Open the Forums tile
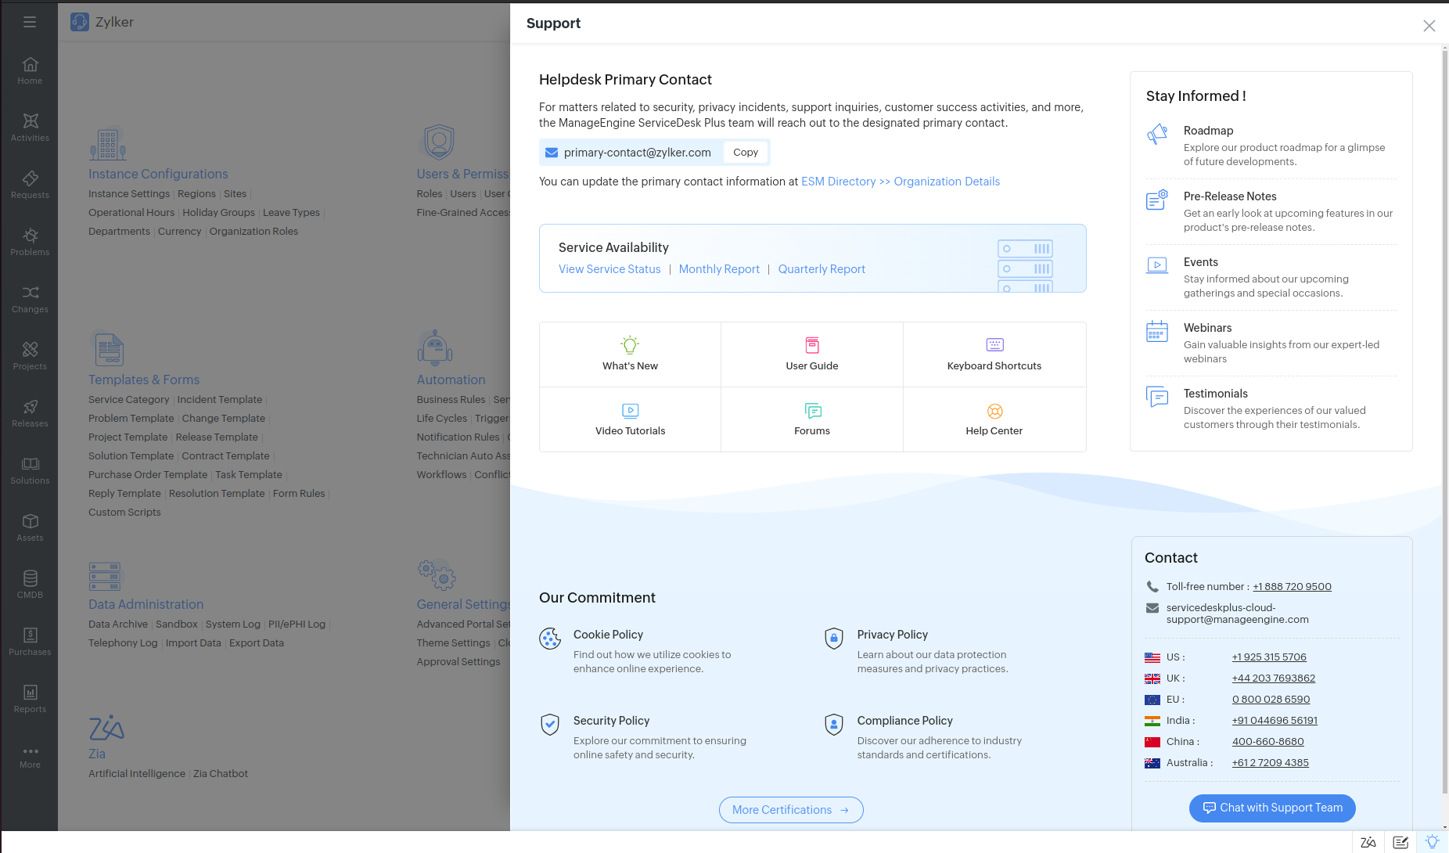Image resolution: width=1449 pixels, height=853 pixels. (812, 419)
